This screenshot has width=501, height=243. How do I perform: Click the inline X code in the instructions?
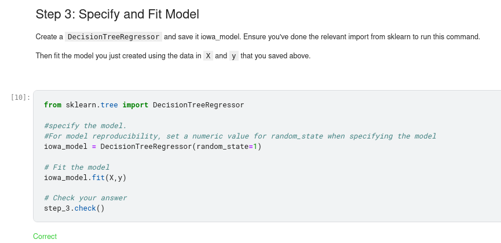coord(208,56)
